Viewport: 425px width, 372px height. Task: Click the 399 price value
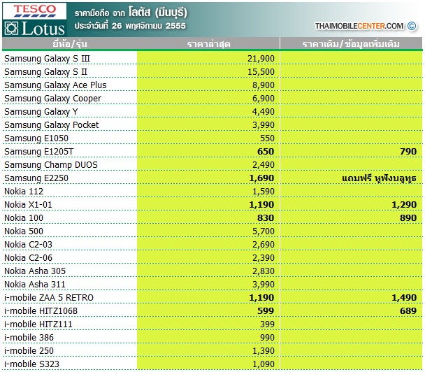pos(267,324)
